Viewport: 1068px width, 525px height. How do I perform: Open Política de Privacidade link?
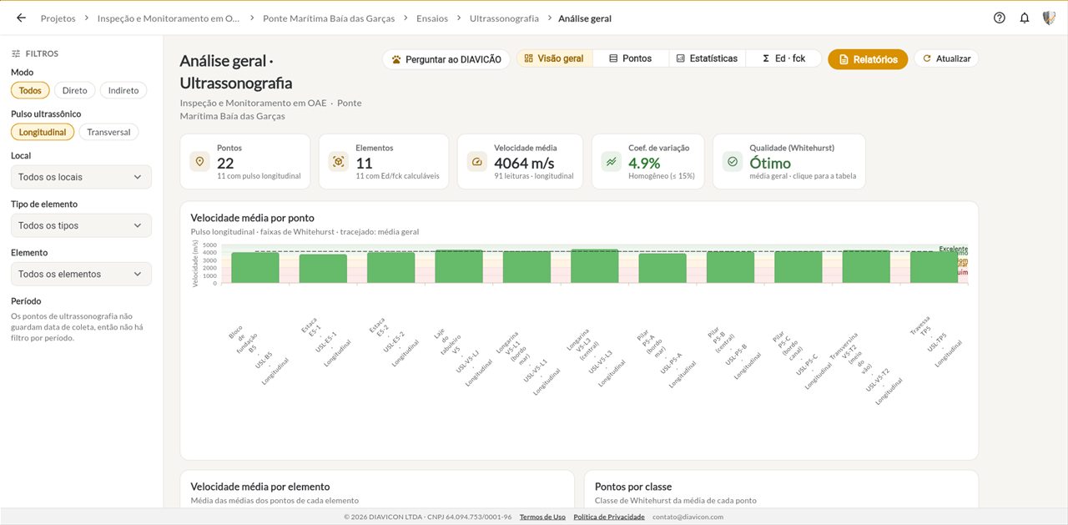[609, 517]
